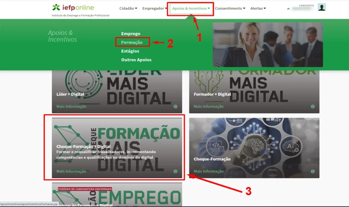
Task: Expand the Empregador dropdown menu
Action: 154,8
